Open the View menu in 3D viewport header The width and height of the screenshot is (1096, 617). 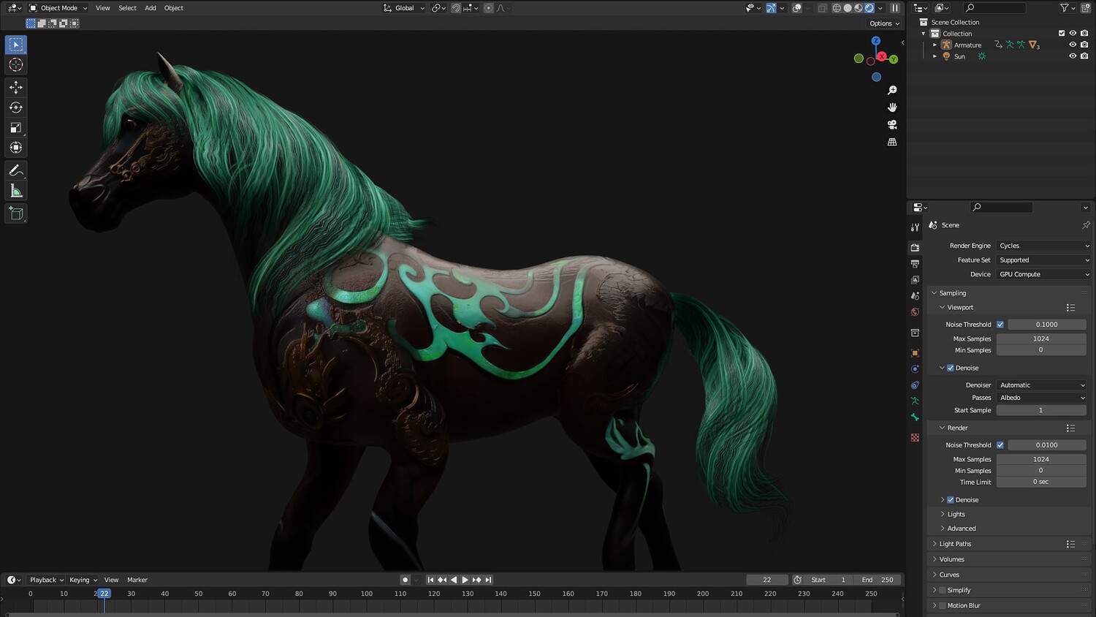pos(103,8)
